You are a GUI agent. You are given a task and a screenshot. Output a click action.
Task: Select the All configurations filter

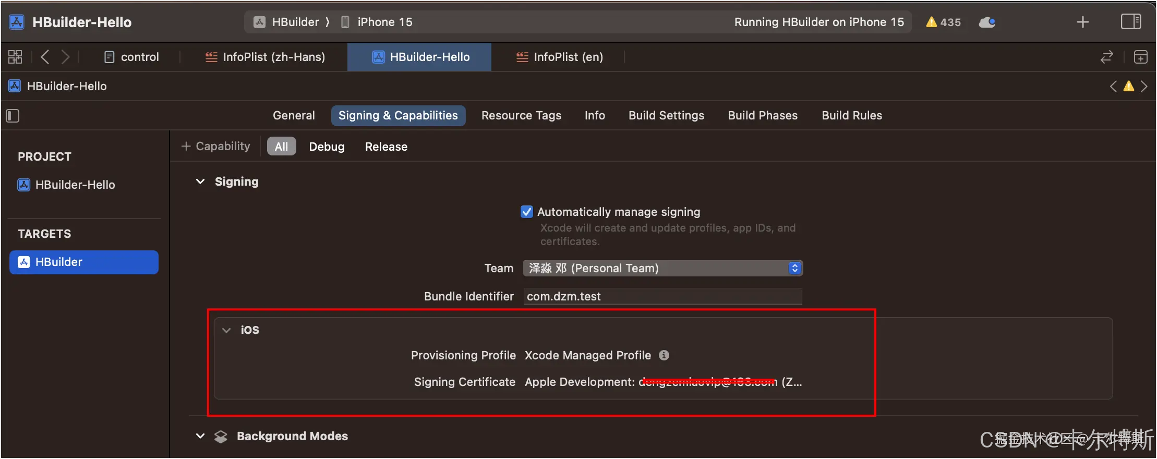(x=281, y=147)
